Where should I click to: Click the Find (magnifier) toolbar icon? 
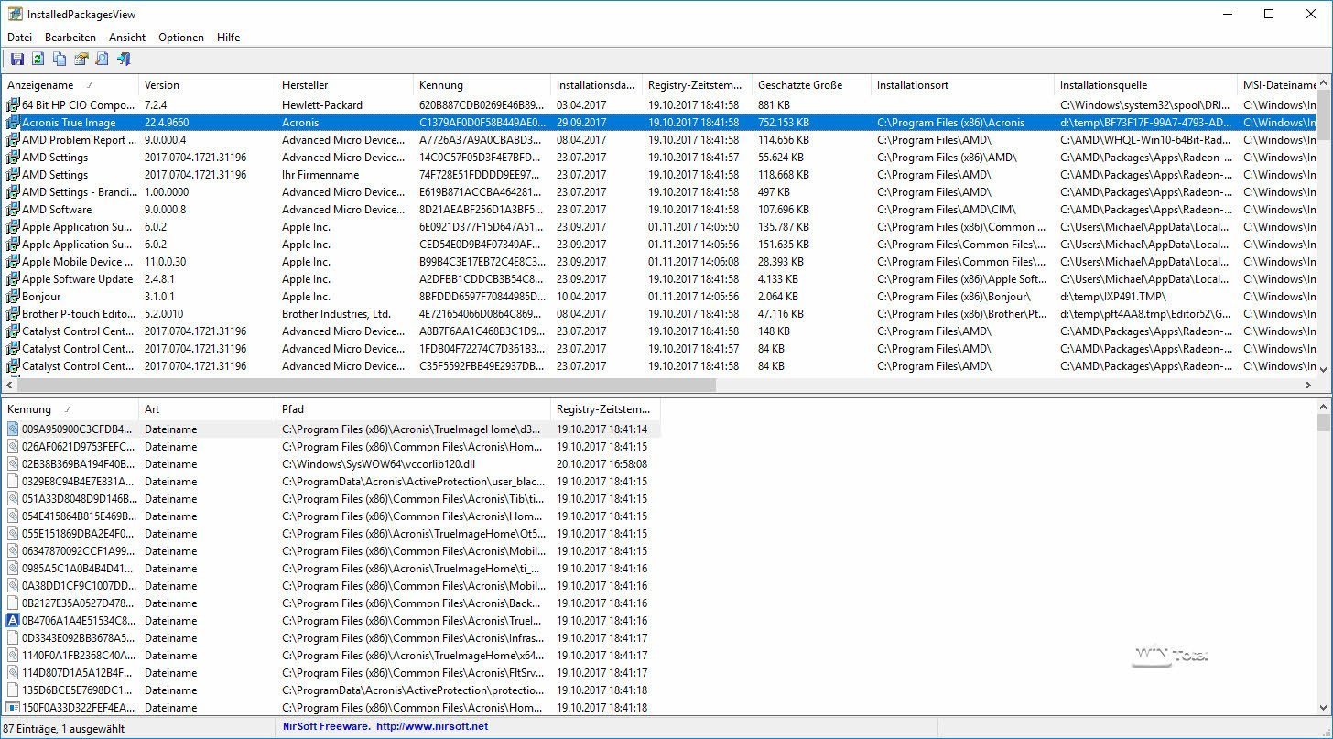pyautogui.click(x=102, y=60)
